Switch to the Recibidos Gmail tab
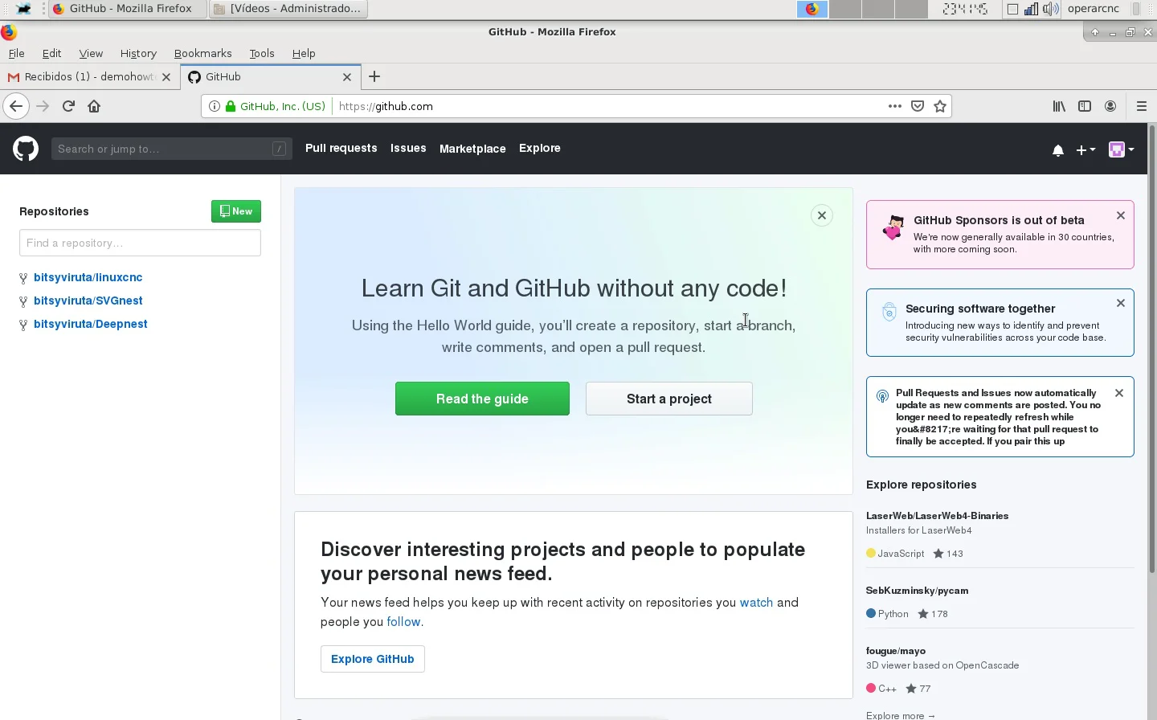 click(88, 77)
